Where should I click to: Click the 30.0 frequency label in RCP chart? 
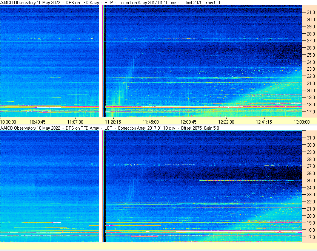311,19
